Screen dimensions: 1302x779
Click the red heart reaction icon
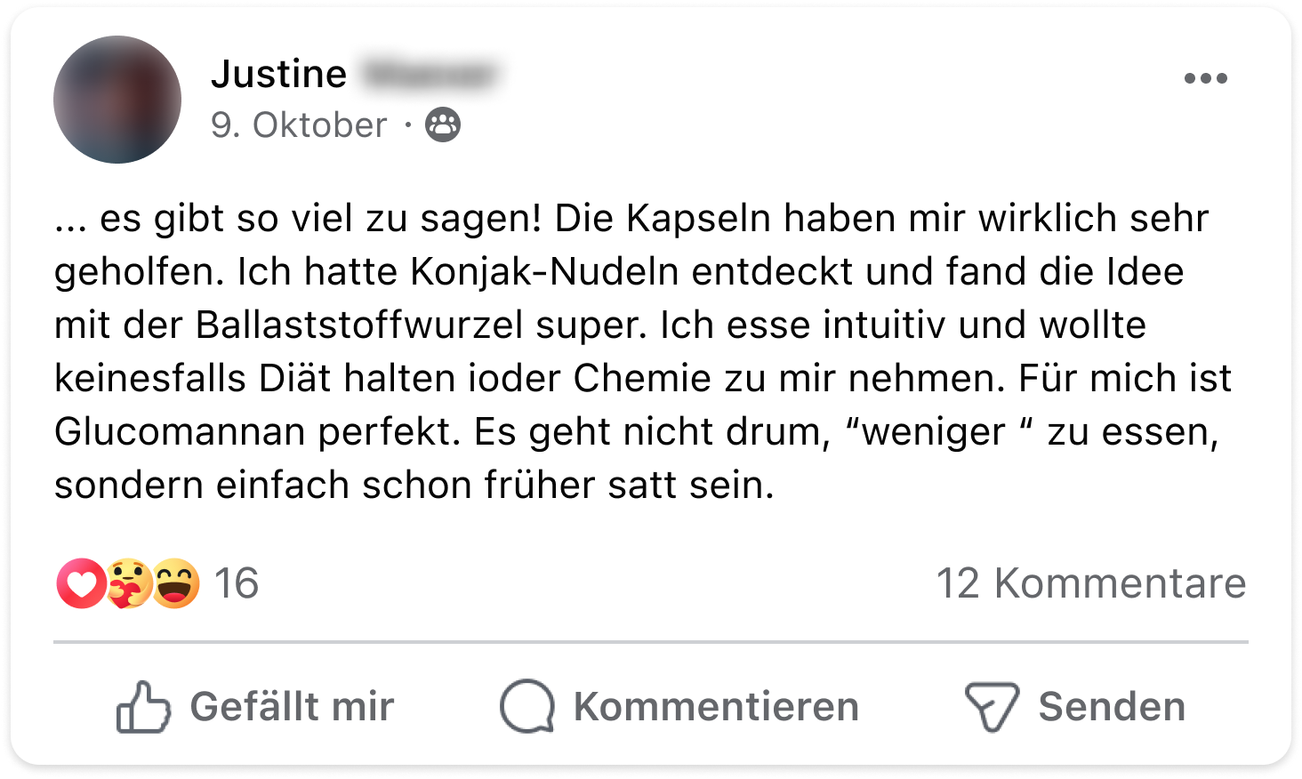pyautogui.click(x=81, y=583)
